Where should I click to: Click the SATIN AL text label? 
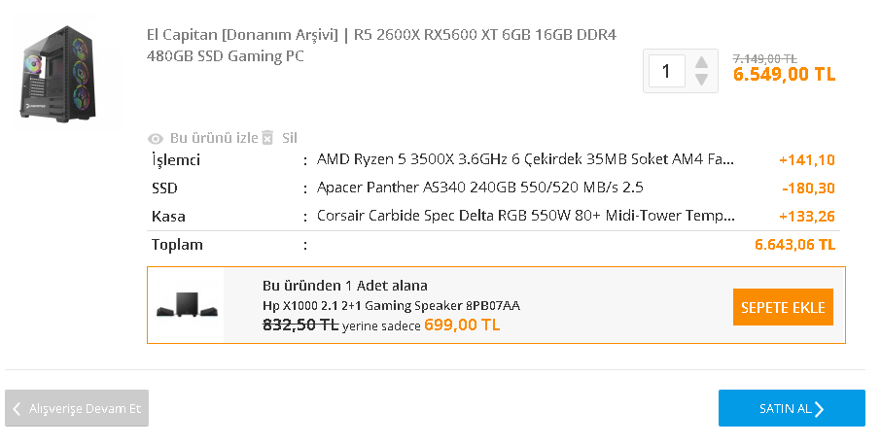tap(785, 409)
